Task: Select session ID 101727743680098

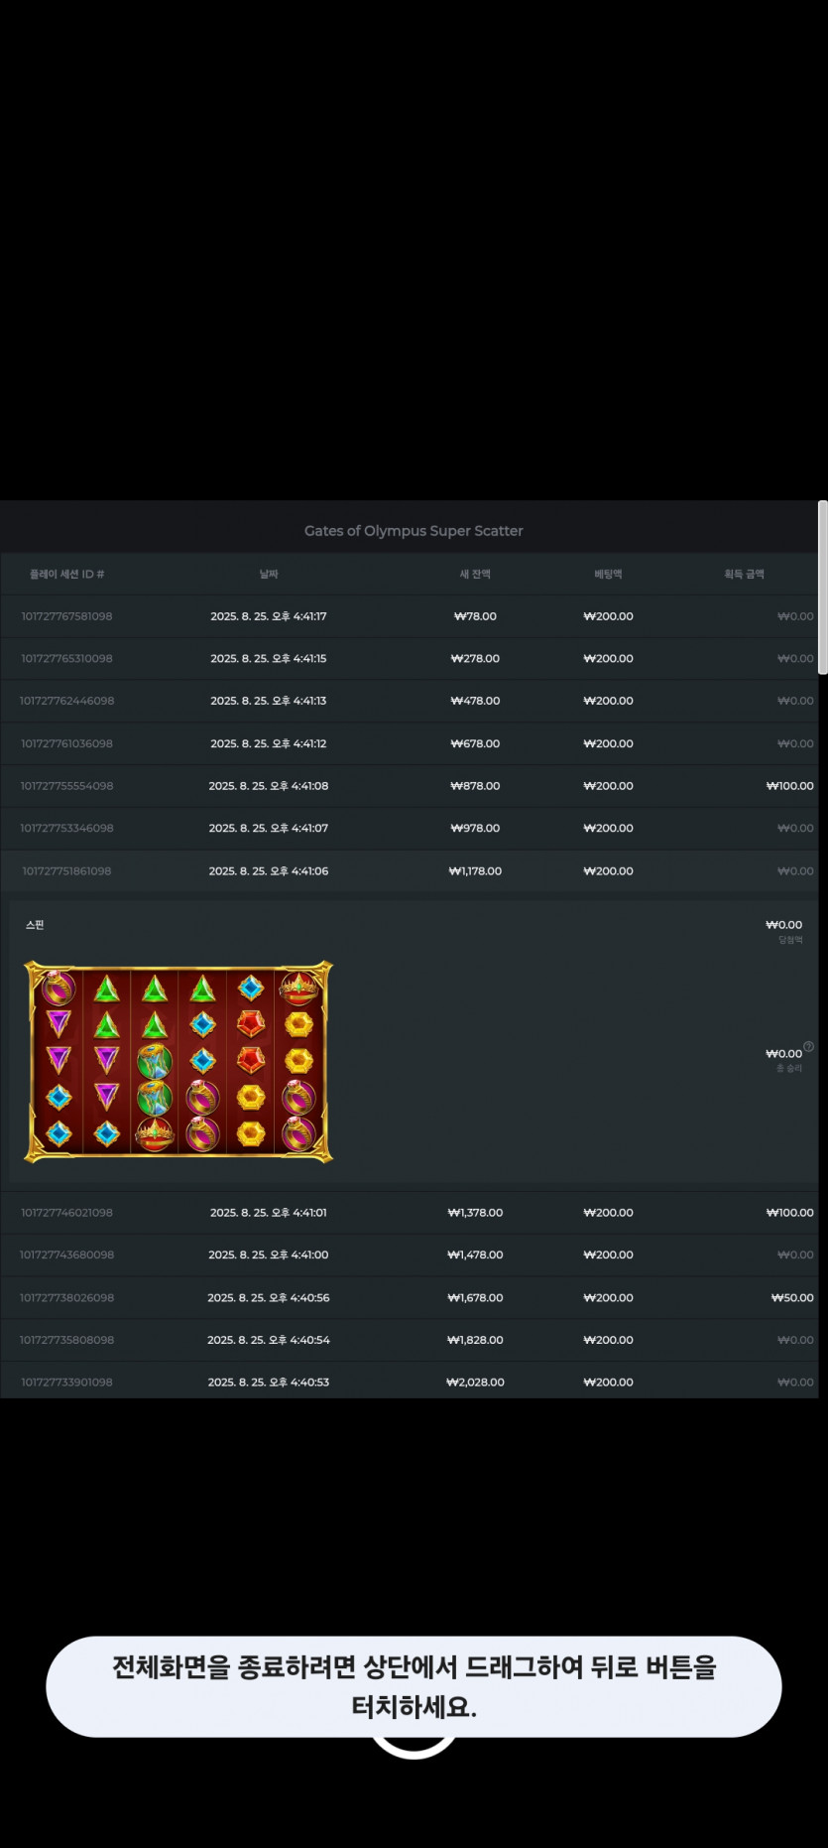Action: coord(66,1255)
